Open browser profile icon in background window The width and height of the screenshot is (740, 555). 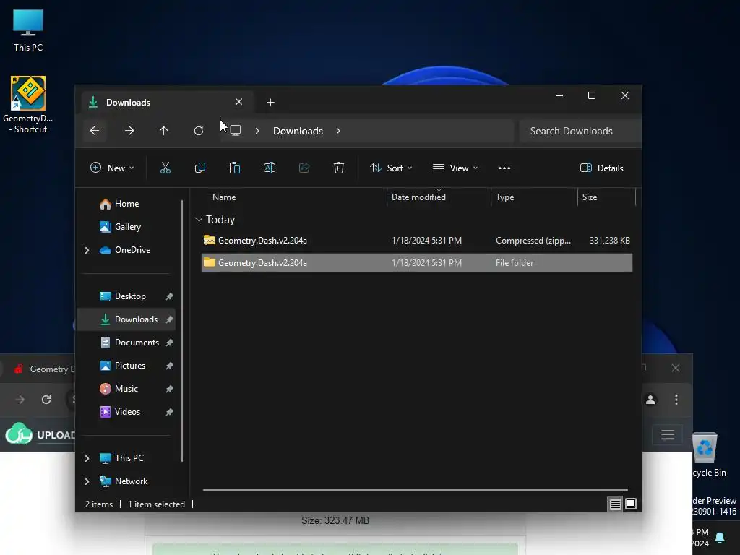click(x=650, y=400)
